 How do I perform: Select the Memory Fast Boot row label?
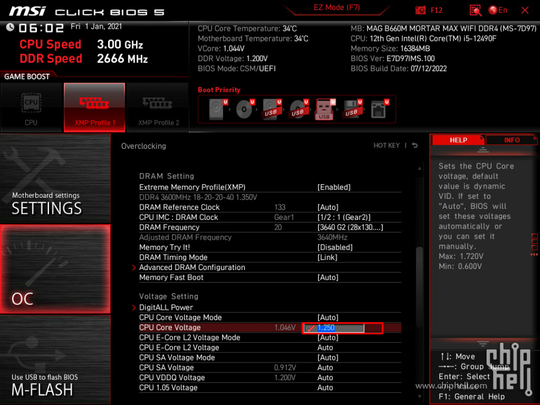pos(171,278)
